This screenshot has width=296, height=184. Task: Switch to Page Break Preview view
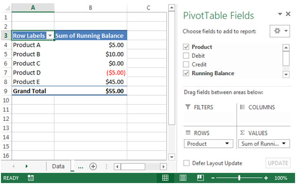click(x=200, y=178)
